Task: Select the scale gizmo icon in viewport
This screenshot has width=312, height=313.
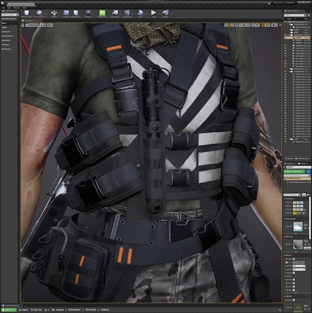Action: point(233,25)
